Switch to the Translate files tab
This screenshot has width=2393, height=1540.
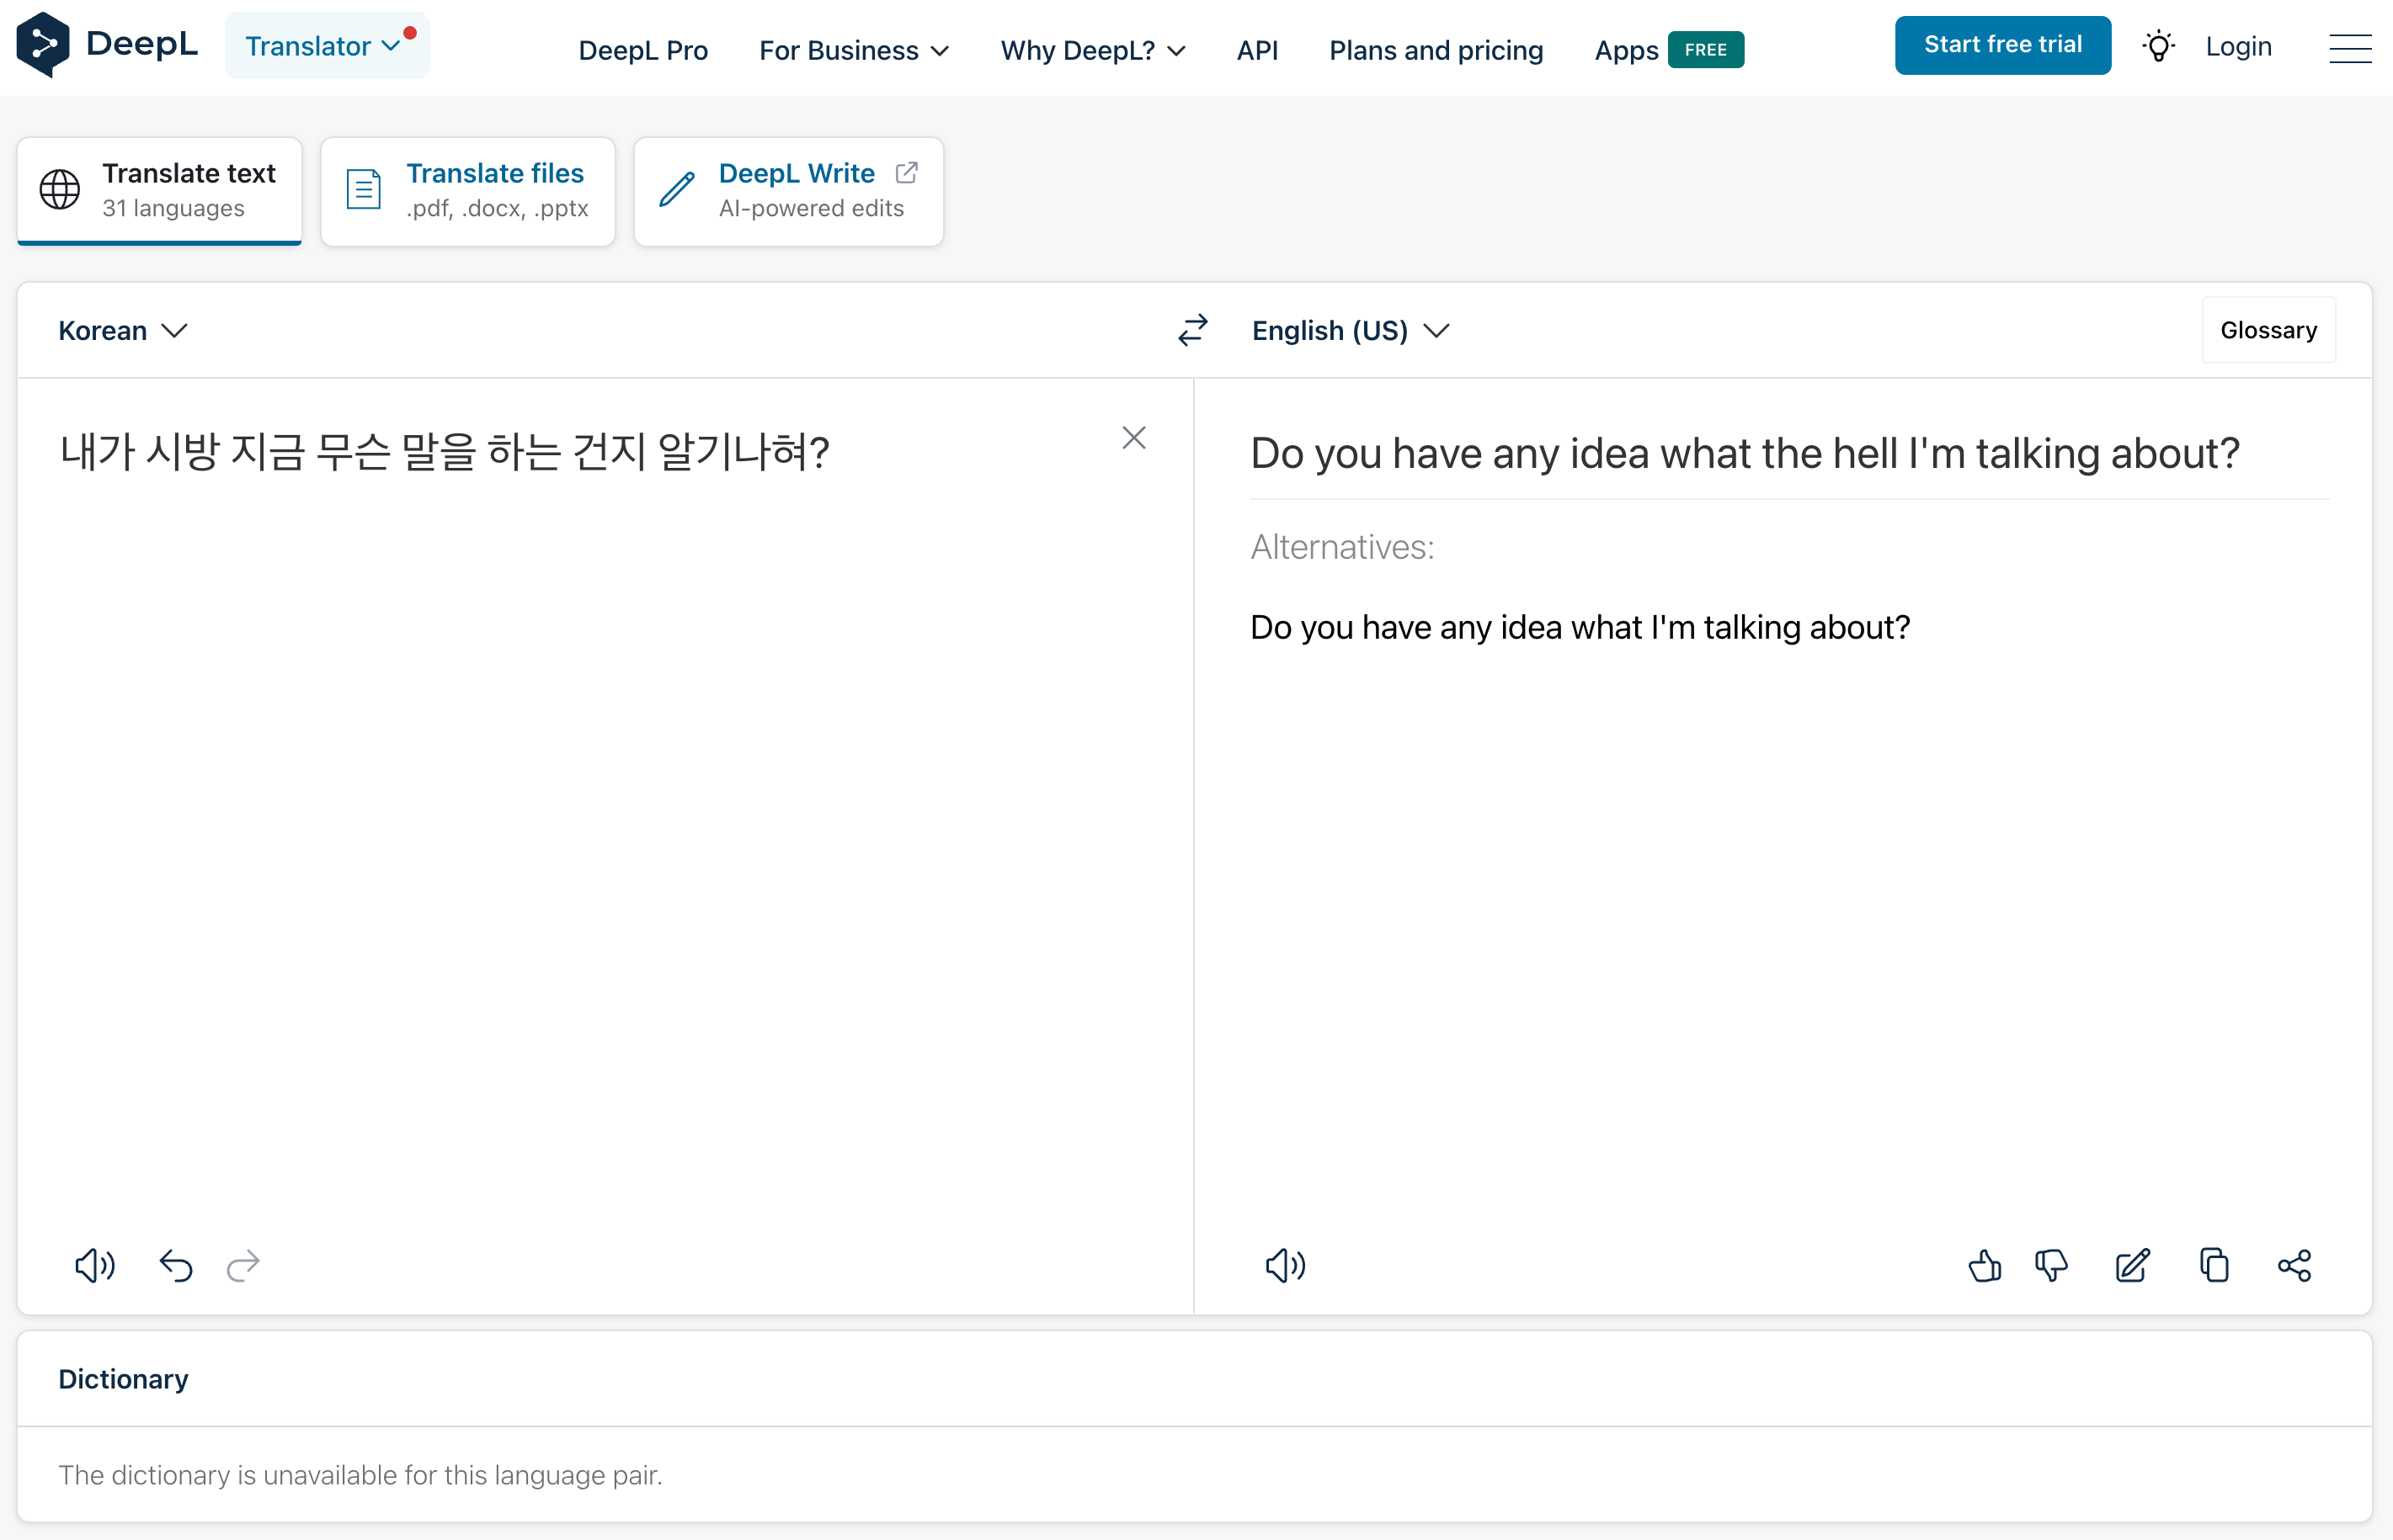click(467, 190)
